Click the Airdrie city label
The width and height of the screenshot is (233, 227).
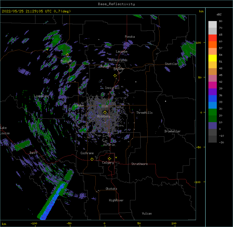[109, 145]
